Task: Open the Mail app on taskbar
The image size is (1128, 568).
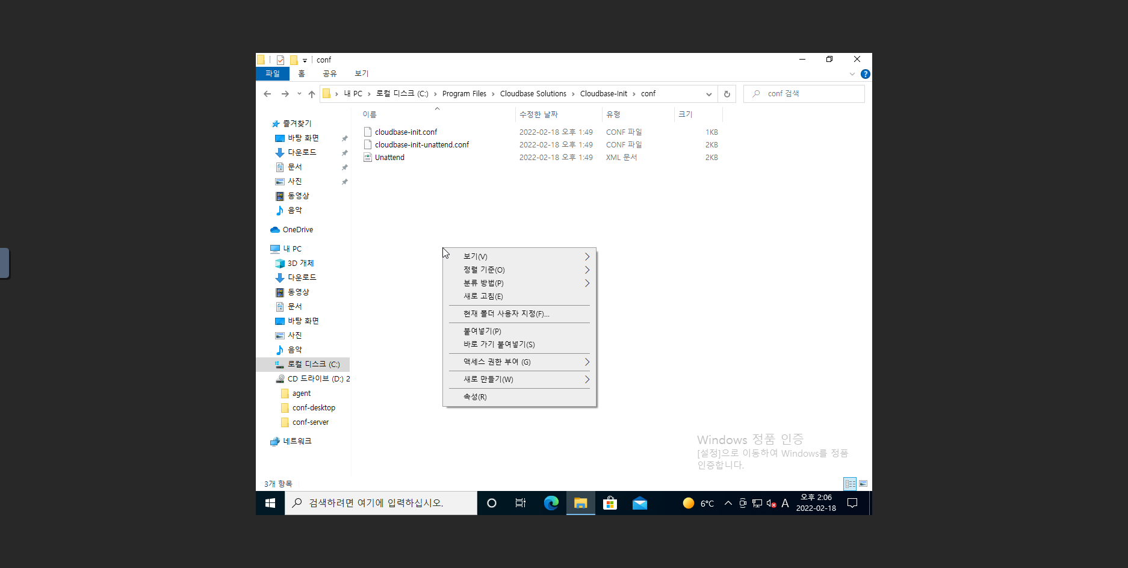Action: tap(639, 503)
